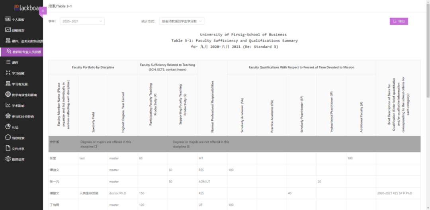
Task: Click 'Brief Description of Basis for Qualification' header
Action: (398, 98)
